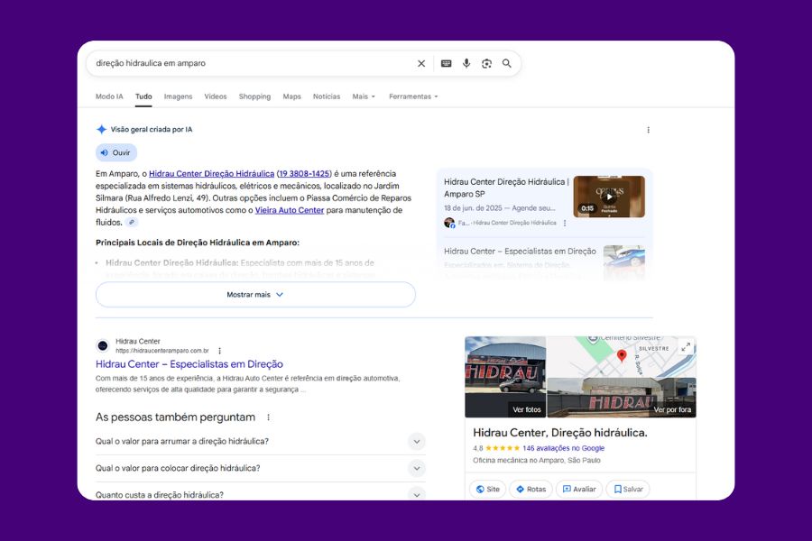The height and width of the screenshot is (541, 812).
Task: Search by image with the camera lens icon
Action: tap(486, 63)
